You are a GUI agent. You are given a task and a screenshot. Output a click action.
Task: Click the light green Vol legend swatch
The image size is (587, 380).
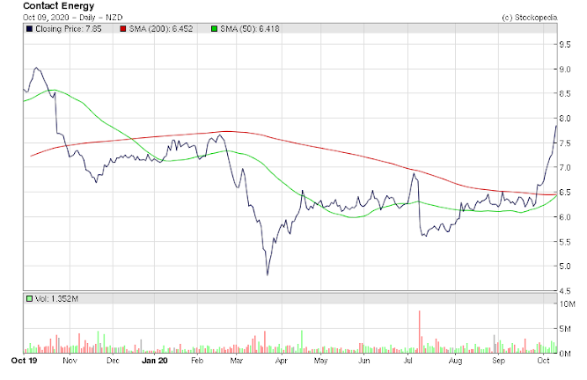pos(29,299)
